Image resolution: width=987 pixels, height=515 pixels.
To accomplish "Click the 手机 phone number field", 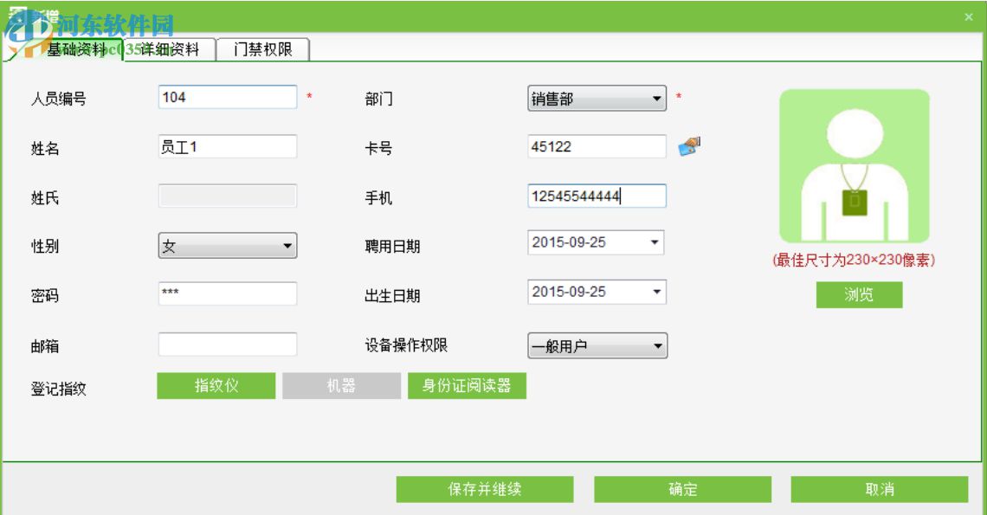I will 597,196.
